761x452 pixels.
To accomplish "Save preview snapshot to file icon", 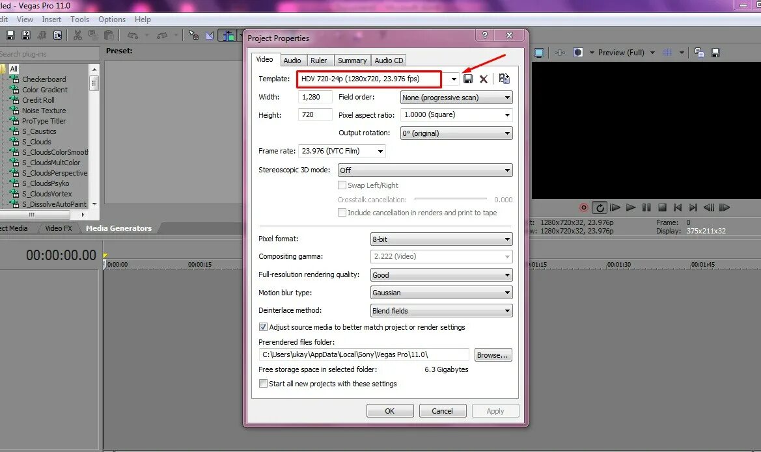I will (x=715, y=53).
